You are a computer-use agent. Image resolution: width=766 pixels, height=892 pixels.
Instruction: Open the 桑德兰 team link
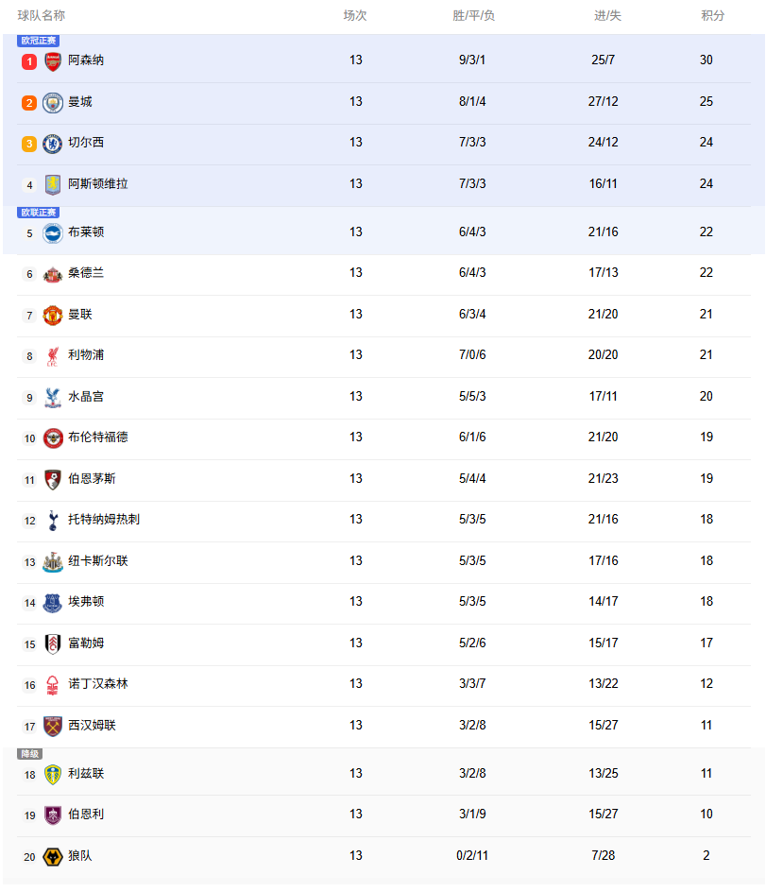point(86,273)
